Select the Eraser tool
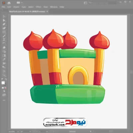 [x=4, y=48]
